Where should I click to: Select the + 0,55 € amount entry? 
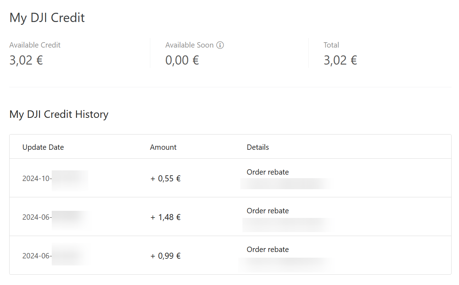click(x=166, y=179)
